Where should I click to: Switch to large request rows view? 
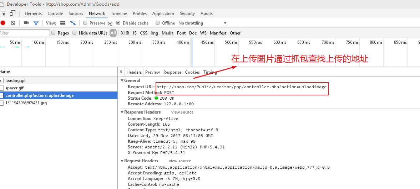(x=63, y=23)
